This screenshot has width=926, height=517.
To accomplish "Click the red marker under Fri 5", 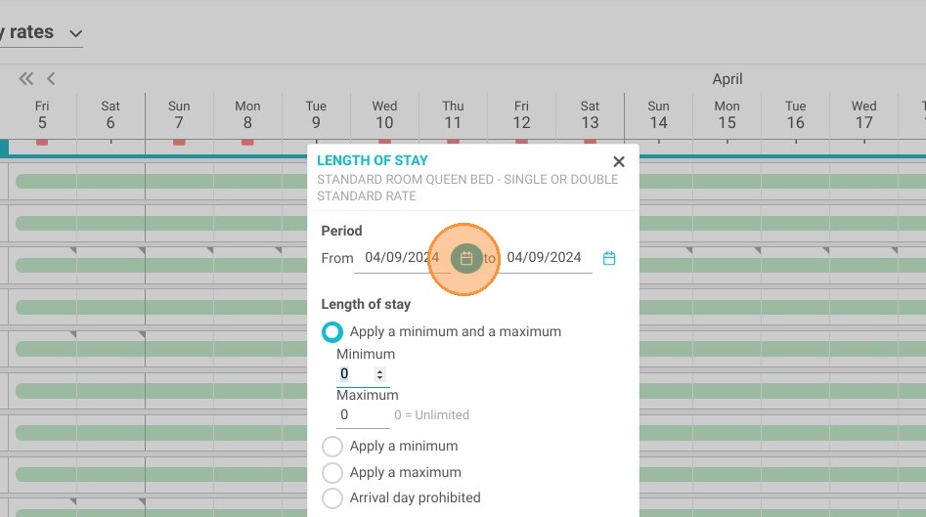I will point(42,143).
